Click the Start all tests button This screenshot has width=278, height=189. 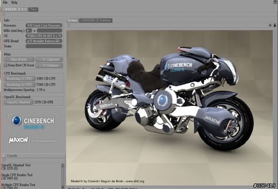(19, 60)
